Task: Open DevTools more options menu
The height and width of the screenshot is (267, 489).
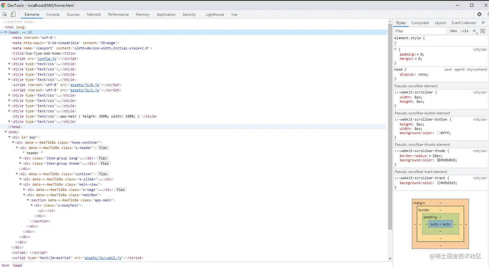Action: [488, 14]
